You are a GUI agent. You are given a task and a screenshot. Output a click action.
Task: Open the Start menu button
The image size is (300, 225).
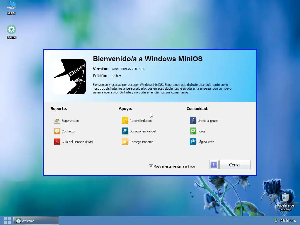7,221
